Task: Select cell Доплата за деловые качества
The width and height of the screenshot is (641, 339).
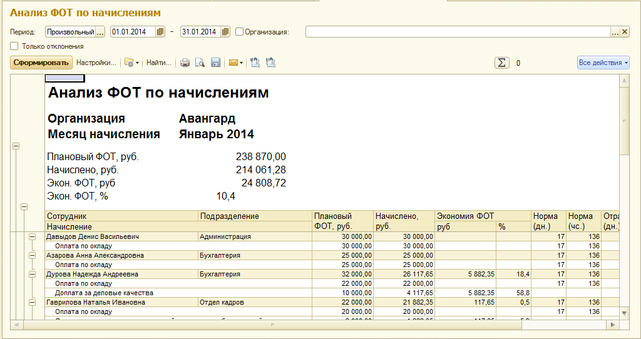Action: 178,293
